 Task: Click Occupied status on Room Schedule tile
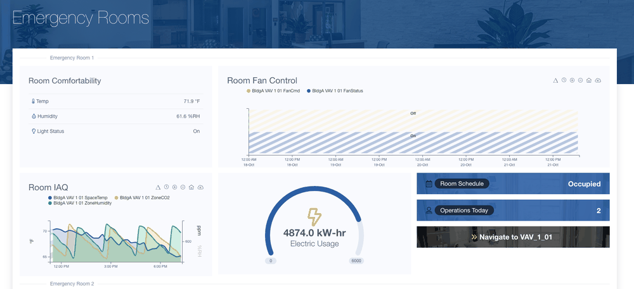pyautogui.click(x=585, y=184)
